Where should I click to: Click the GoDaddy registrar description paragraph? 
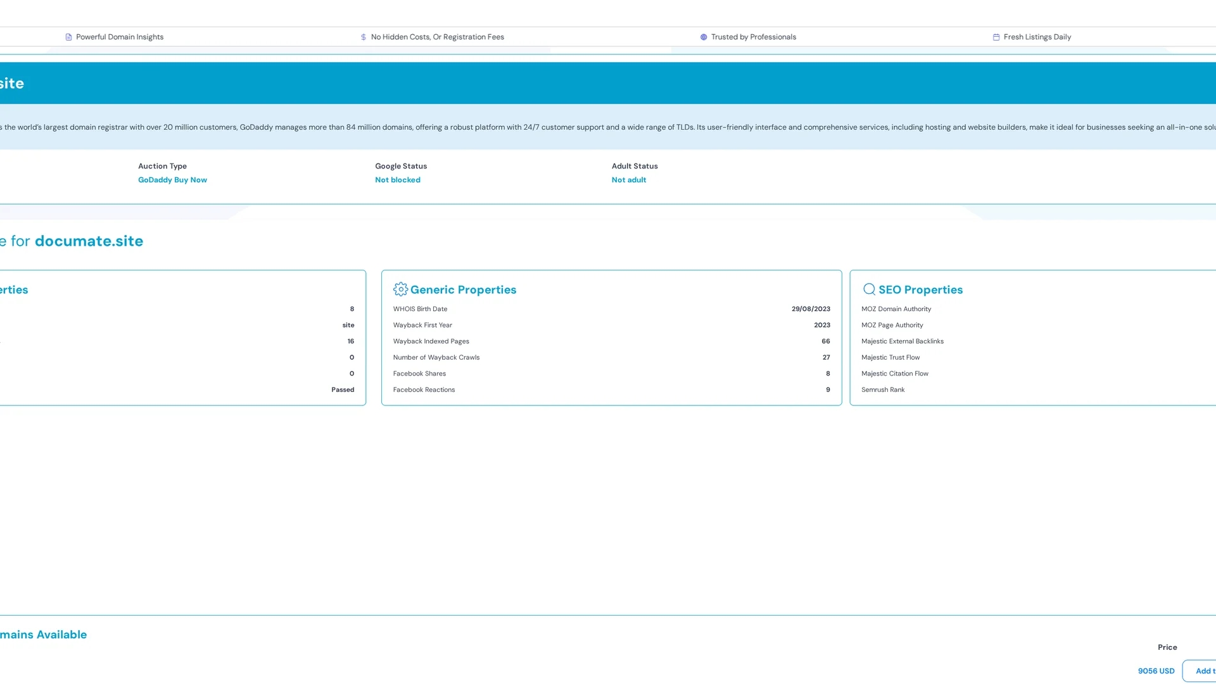tap(608, 127)
